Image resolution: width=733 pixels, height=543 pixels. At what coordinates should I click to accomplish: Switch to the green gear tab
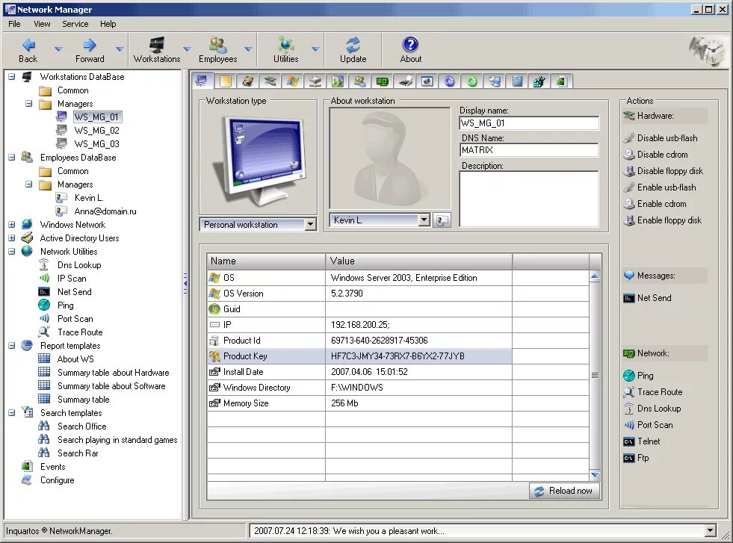472,81
